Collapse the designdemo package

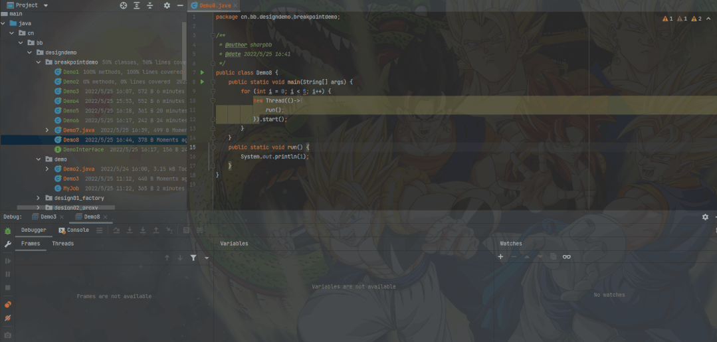click(x=30, y=52)
